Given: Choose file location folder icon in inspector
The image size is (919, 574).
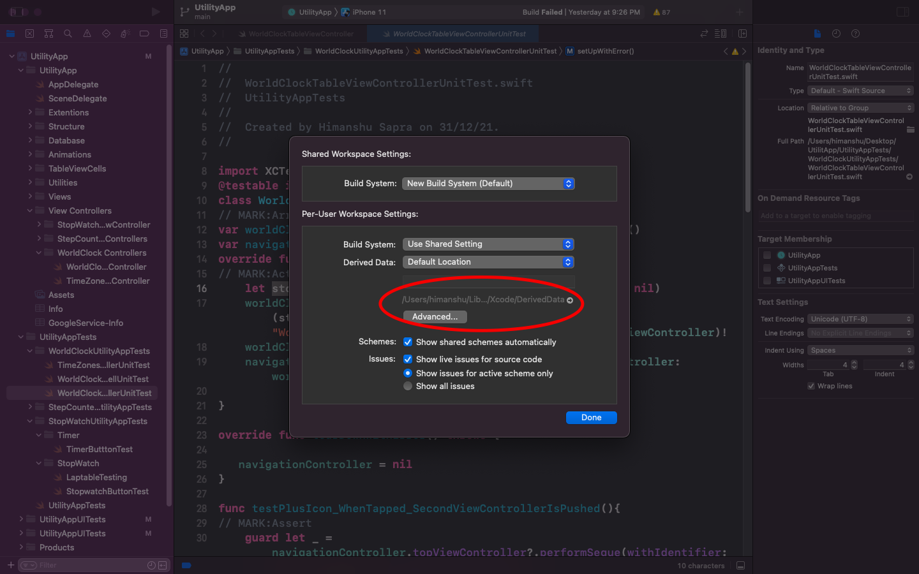Looking at the screenshot, I should click(x=910, y=129).
